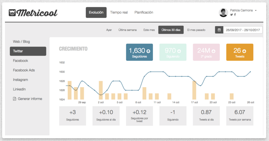Click the 23 oct axis label
Screen dimensions: 269x141
pyautogui.click(x=232, y=102)
